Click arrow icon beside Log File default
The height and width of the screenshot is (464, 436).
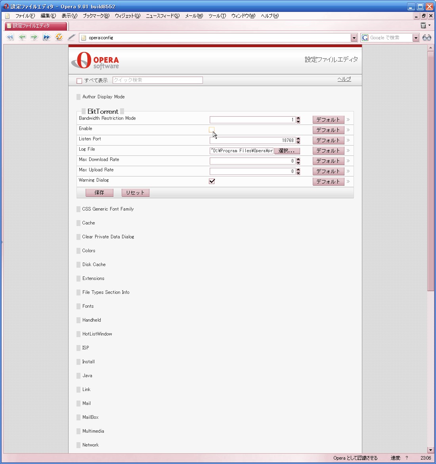tap(348, 151)
